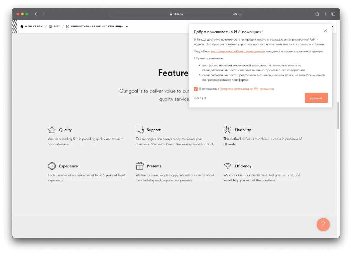Close the AI assistant welcome dialog
The height and width of the screenshot is (254, 352).
pos(325,31)
